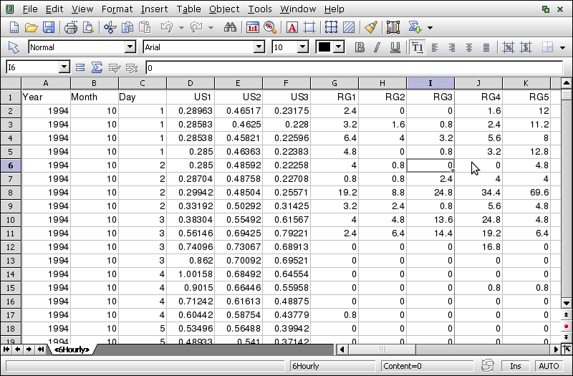Viewport: 573px width, 376px height.
Task: Expand the Undo history dropdown arrow
Action: 181,27
